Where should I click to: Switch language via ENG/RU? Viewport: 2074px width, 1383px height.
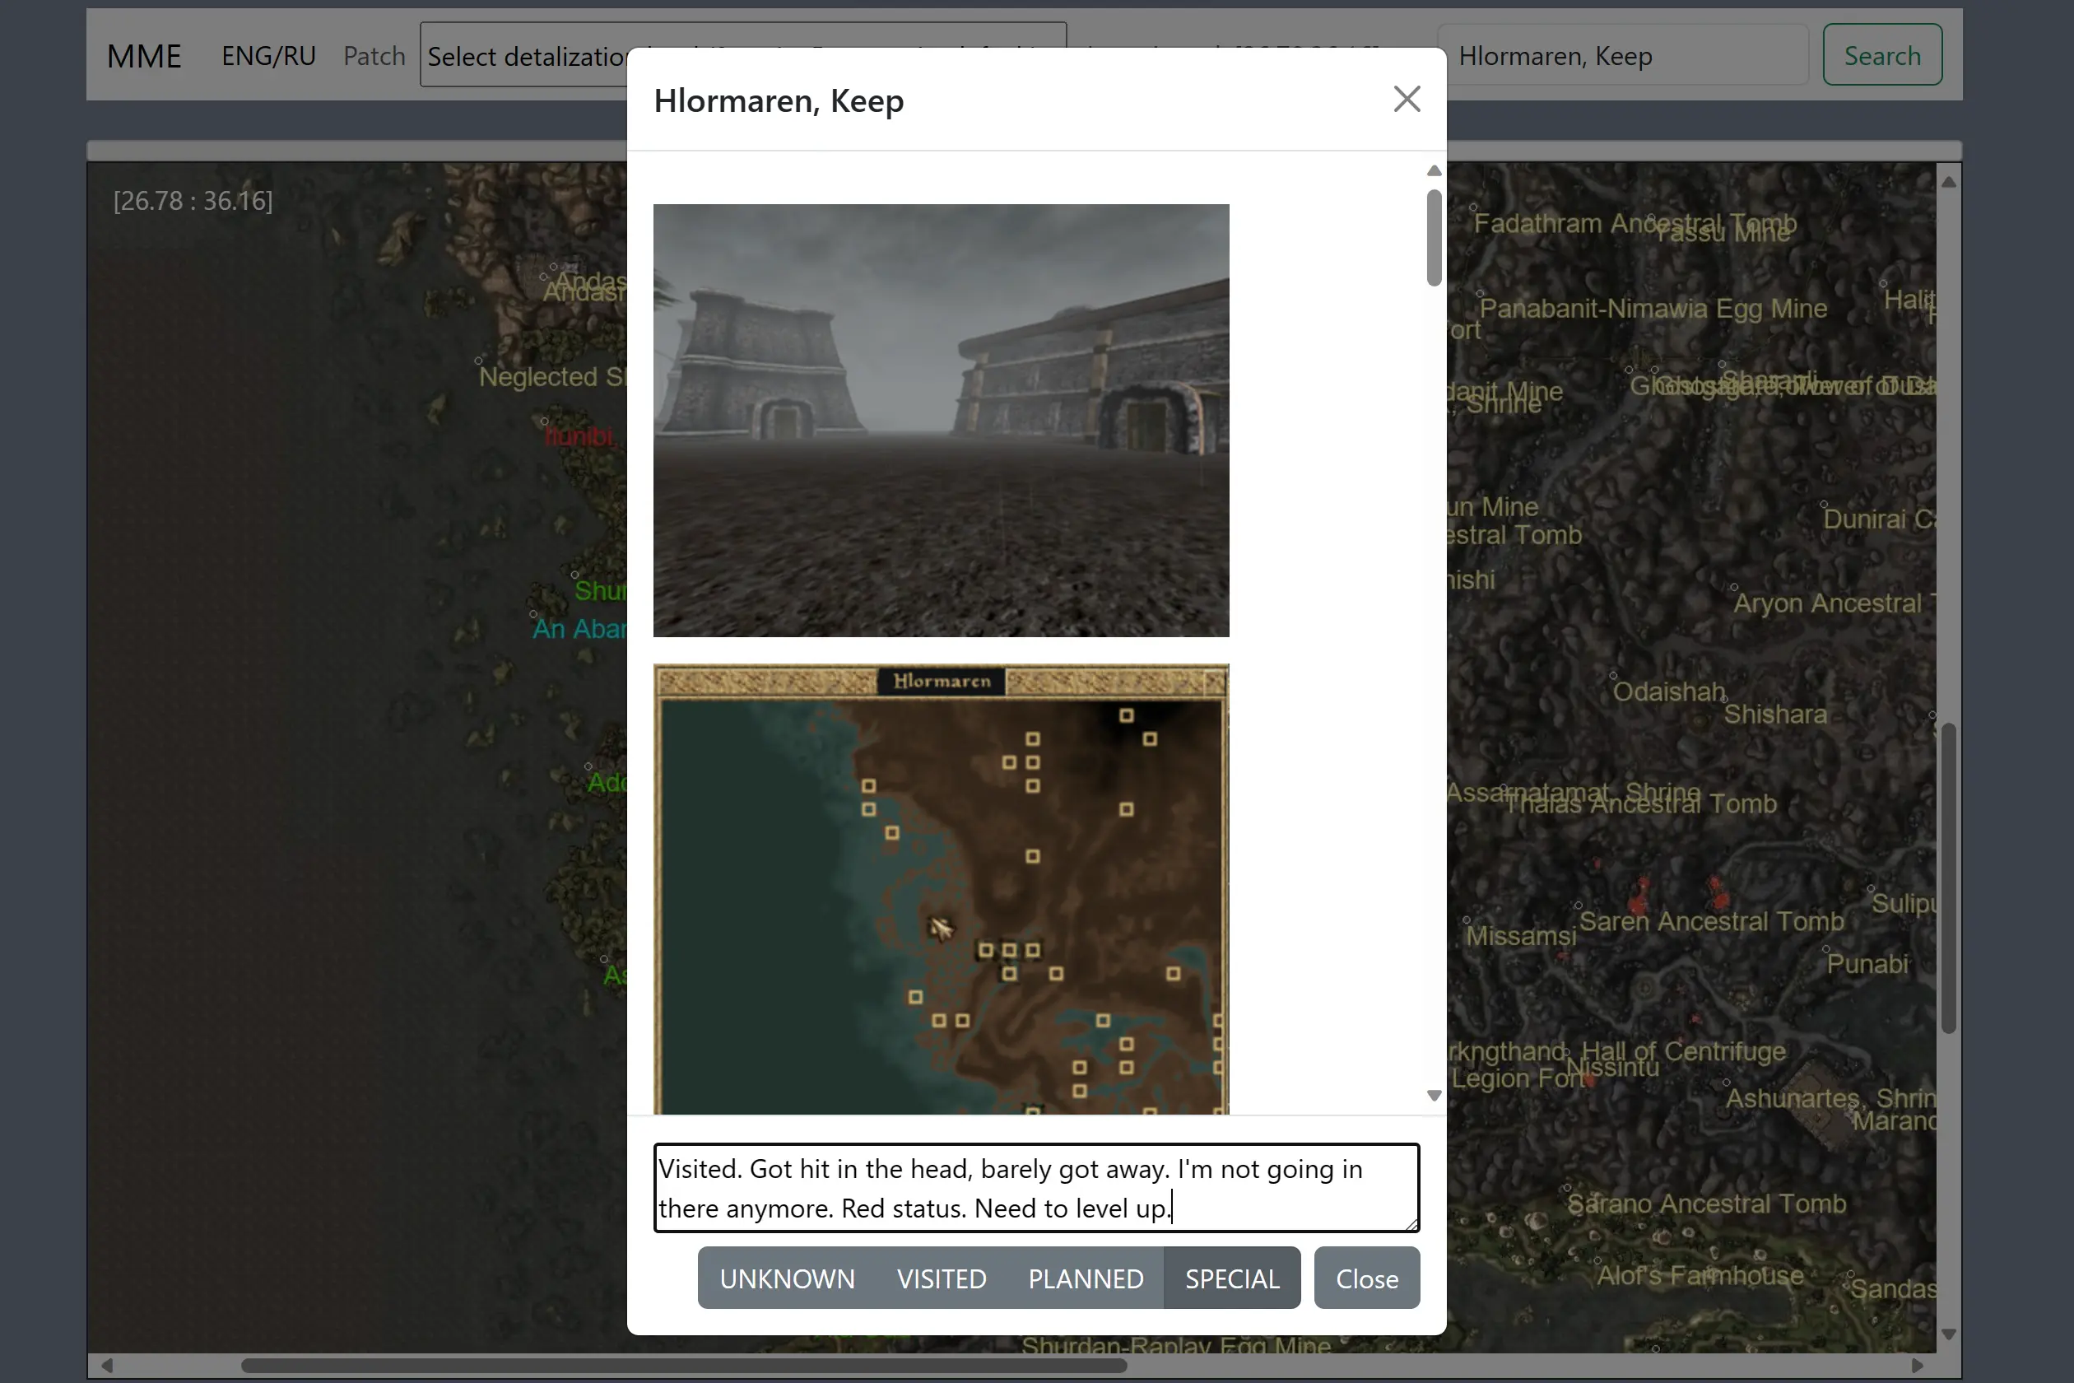(268, 56)
